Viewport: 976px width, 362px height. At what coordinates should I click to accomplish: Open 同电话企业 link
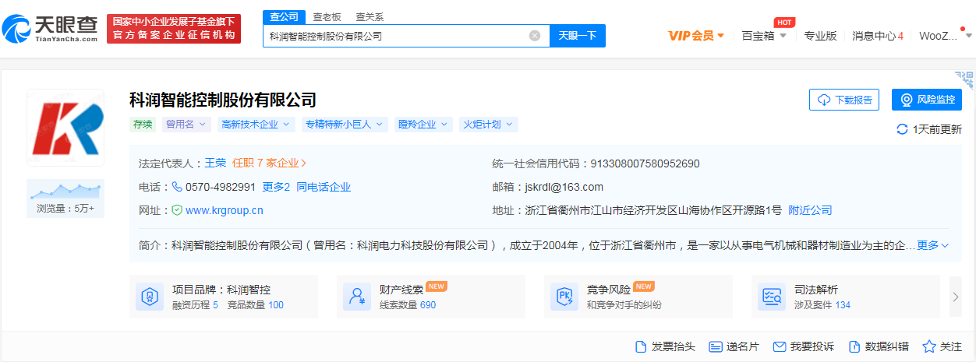click(x=324, y=187)
